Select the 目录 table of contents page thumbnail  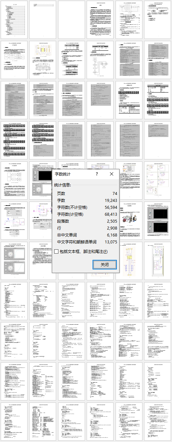click(x=14, y=20)
